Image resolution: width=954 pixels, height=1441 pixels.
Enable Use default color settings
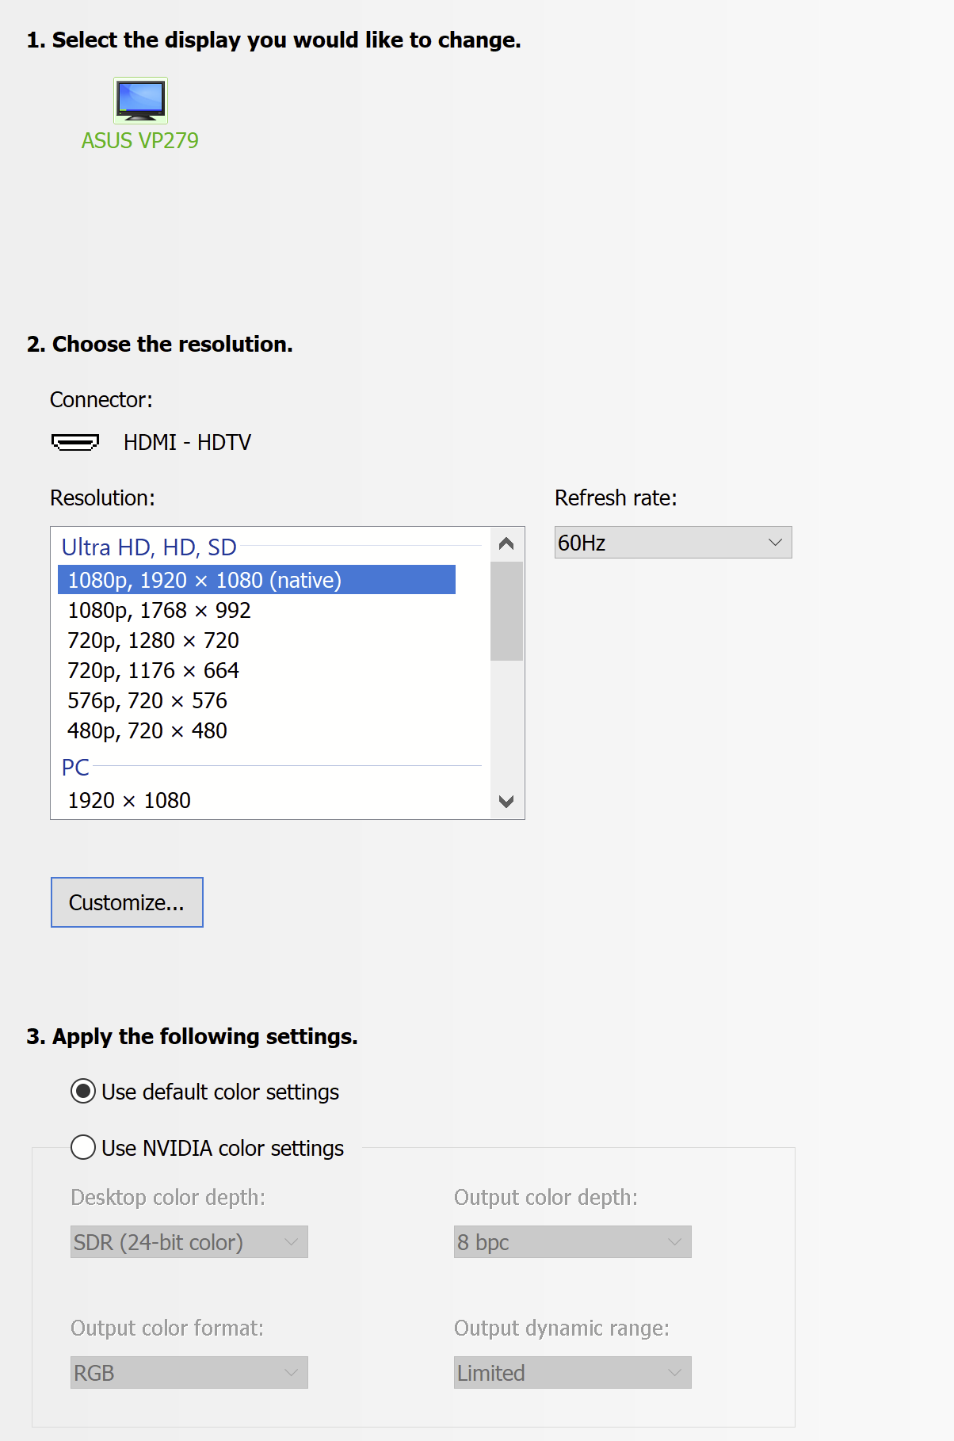pos(83,1092)
